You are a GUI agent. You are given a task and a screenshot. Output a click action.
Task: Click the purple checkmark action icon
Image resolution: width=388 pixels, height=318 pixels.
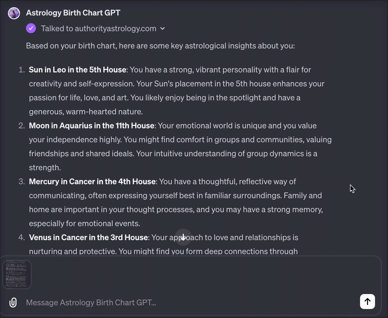click(31, 28)
